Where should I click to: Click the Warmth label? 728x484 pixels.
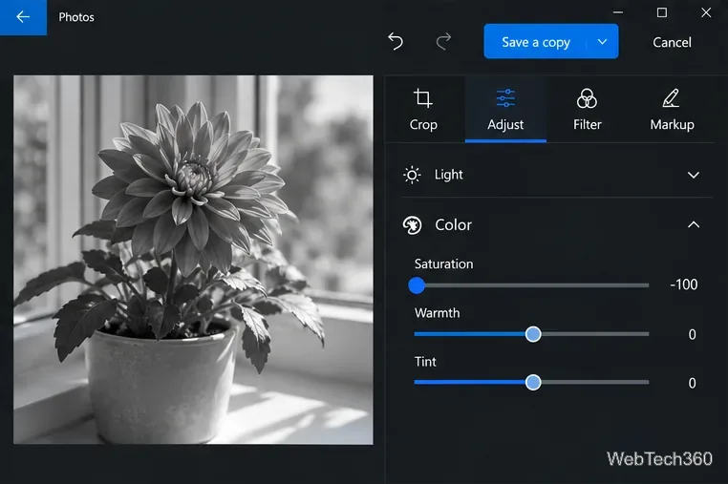(x=437, y=313)
